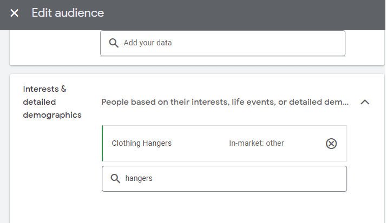Screen dimensions: 387x223
Task: Click the magnifier icon beside hangers text
Action: (x=115, y=179)
